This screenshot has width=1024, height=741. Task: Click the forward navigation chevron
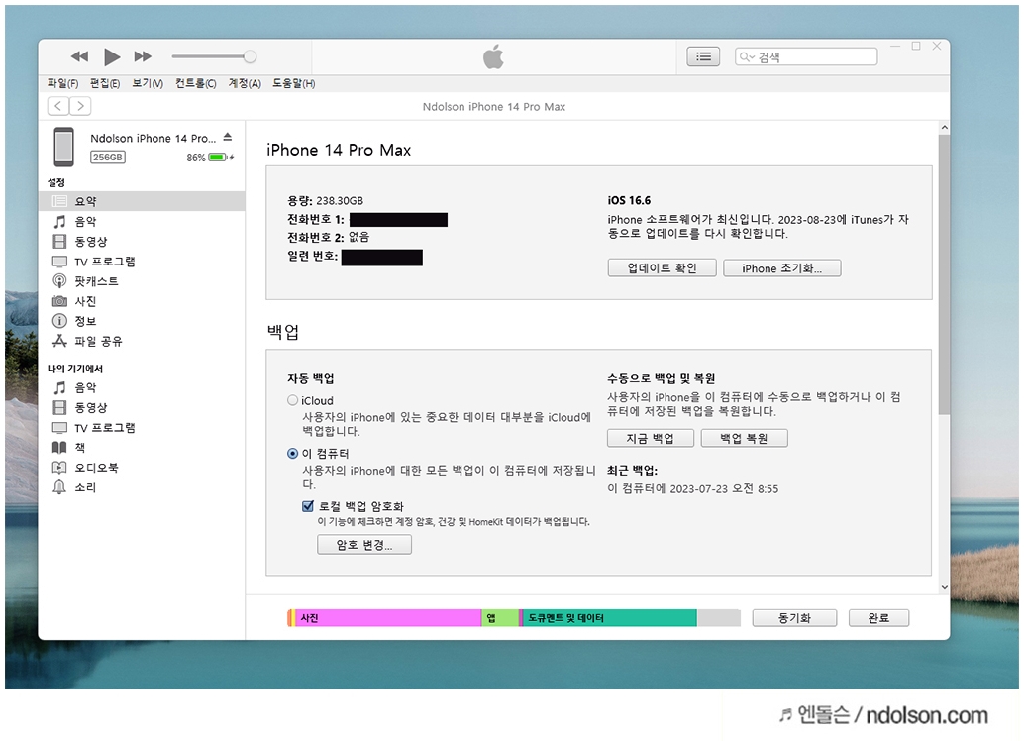click(80, 106)
